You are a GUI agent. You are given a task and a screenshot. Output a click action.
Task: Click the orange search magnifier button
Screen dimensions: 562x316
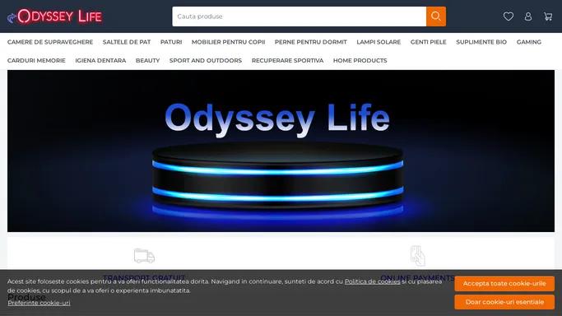click(436, 16)
